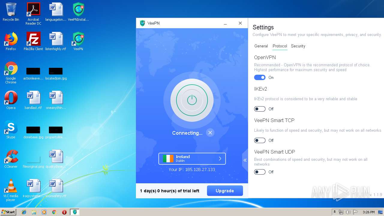Viewport: 384px width, 216px height.
Task: Select the languagelon document desktop icon
Action: [56, 12]
